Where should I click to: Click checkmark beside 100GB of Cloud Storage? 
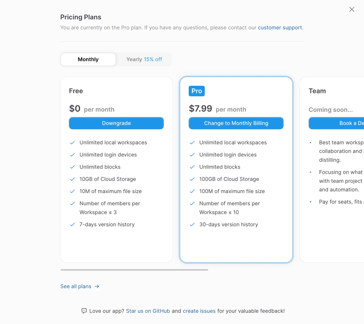point(192,179)
